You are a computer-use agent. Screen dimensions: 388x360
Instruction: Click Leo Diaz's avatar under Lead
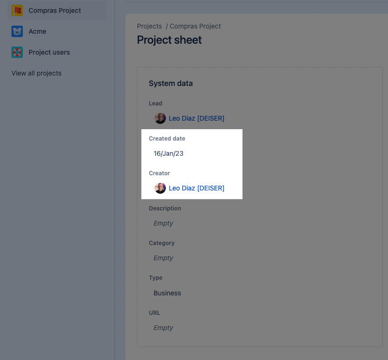click(160, 118)
